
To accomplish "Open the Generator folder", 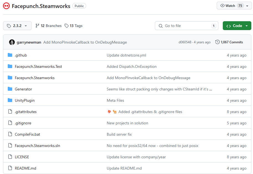I will coord(23,89).
